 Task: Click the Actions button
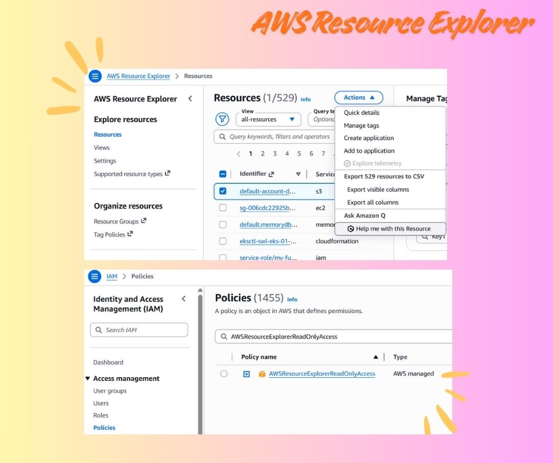[358, 98]
